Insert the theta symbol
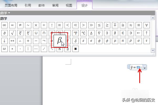 point(99,41)
